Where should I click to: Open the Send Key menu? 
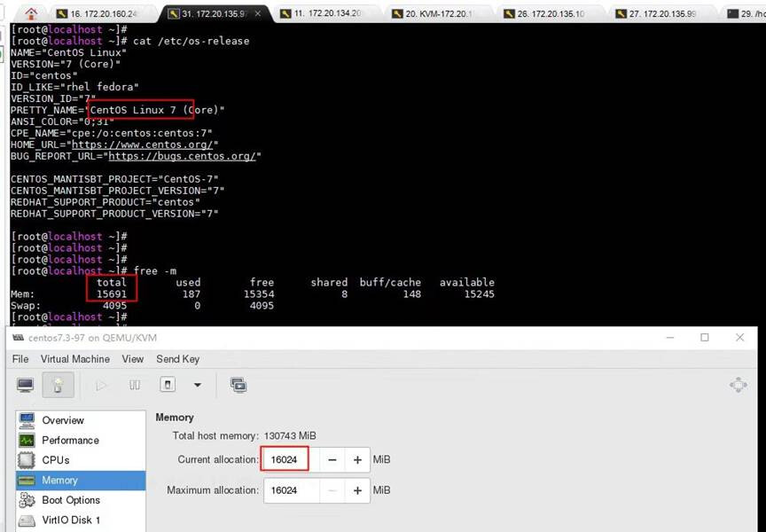tap(177, 359)
